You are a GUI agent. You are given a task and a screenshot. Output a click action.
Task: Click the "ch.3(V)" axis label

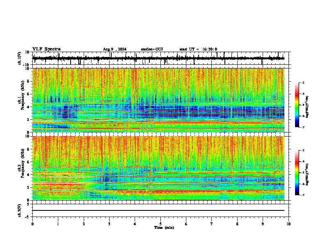20,210
